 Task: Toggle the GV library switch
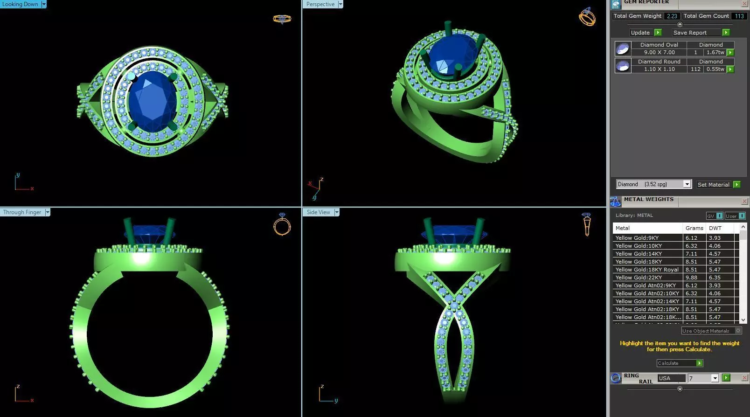coord(715,216)
